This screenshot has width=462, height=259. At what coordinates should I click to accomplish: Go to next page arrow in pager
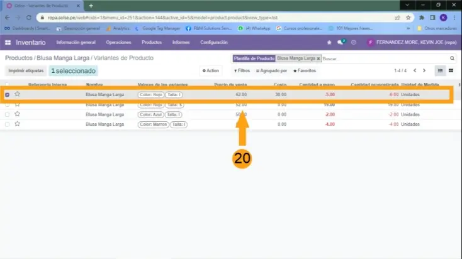pyautogui.click(x=424, y=70)
